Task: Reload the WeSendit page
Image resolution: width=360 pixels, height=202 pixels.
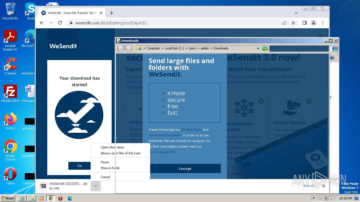Action: pos(60,23)
